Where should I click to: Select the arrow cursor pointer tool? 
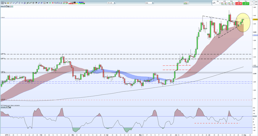[x=2, y=3]
